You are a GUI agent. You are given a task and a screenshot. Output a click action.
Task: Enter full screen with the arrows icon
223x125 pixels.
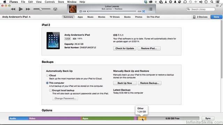point(221,6)
